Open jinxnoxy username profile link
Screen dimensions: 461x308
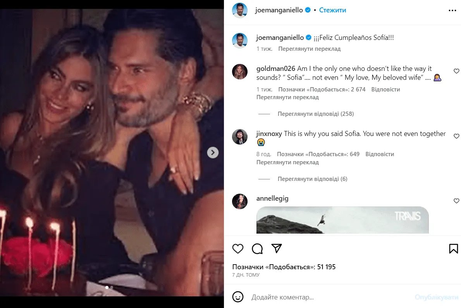coord(269,134)
